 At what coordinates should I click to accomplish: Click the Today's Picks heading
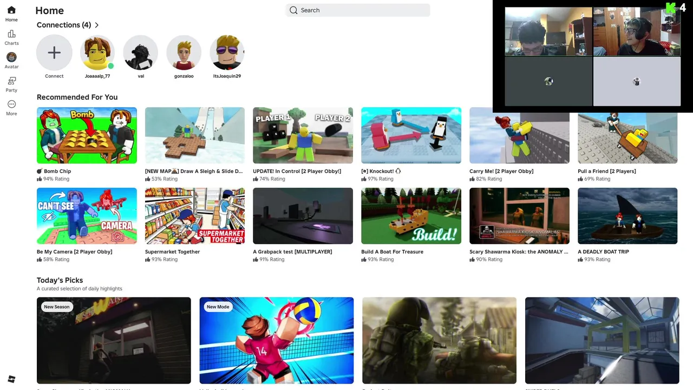(60, 280)
